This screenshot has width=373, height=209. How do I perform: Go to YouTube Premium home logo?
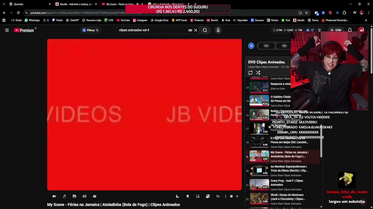[24, 30]
